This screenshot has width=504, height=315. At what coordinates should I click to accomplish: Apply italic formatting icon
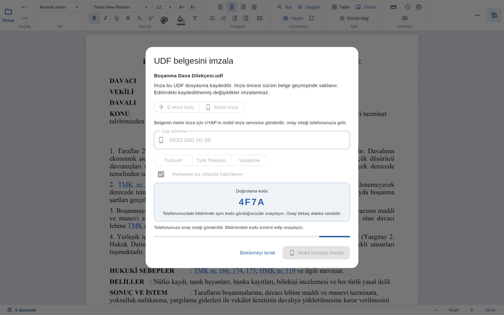pyautogui.click(x=106, y=18)
